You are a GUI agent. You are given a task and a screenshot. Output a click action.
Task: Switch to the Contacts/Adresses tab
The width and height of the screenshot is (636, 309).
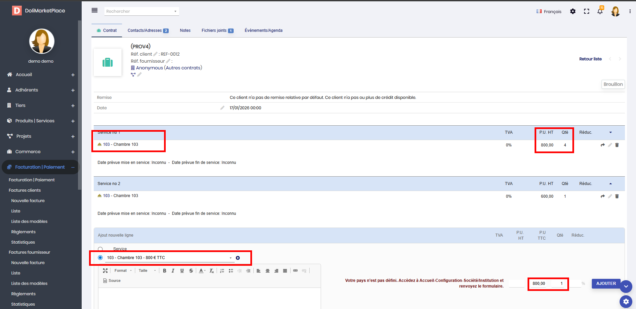[148, 30]
